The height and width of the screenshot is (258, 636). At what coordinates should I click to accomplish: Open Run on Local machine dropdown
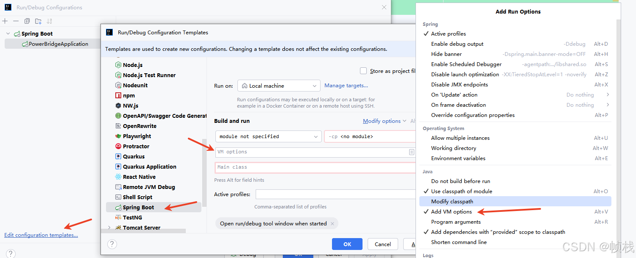click(279, 86)
